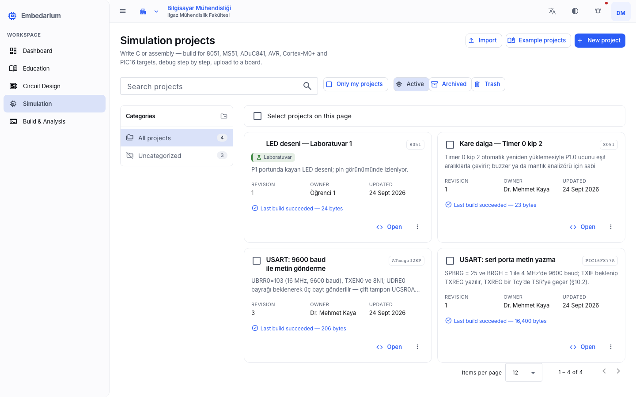The image size is (636, 397).
Task: Focus the Search projects field
Action: pyautogui.click(x=212, y=86)
